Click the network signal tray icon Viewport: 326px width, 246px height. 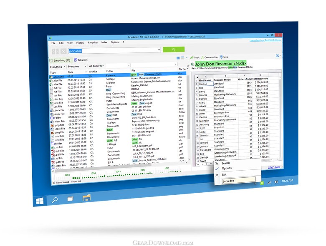click(x=269, y=182)
